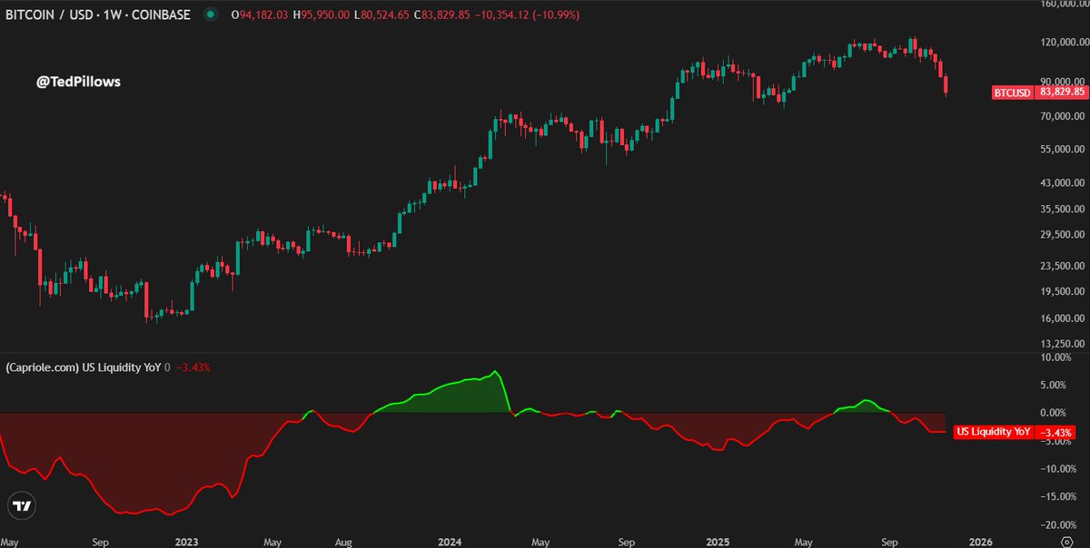The width and height of the screenshot is (1090, 548).
Task: Select the red BTCUSD price axis label
Action: (x=1013, y=92)
